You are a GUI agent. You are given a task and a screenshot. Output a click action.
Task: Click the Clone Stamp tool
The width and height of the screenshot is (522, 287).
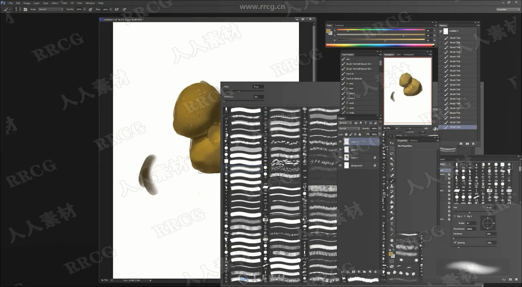392,186
